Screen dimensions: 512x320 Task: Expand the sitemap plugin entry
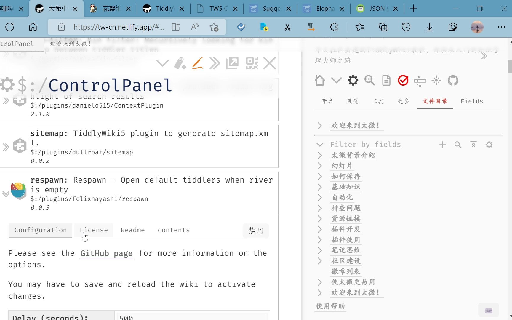[6, 147]
